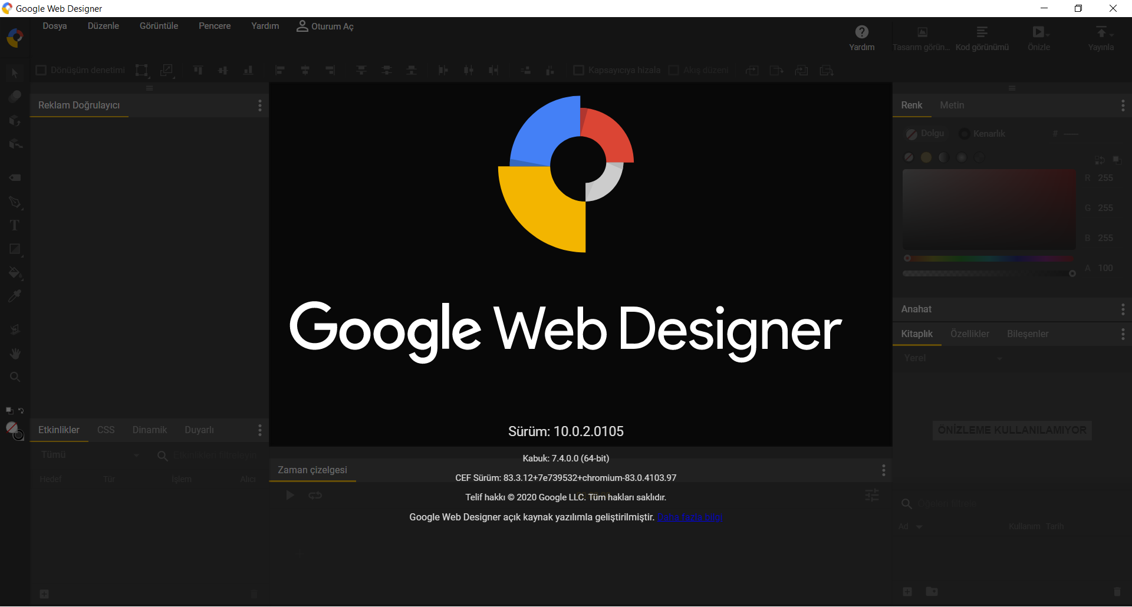
Task: Select the Paint Bucket fill tool
Action: point(15,272)
